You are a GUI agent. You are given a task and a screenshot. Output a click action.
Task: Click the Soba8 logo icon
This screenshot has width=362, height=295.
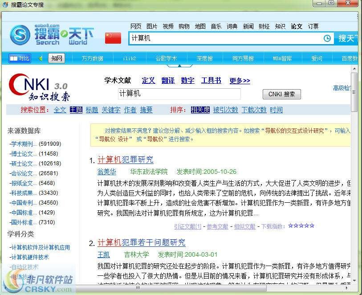pos(20,35)
